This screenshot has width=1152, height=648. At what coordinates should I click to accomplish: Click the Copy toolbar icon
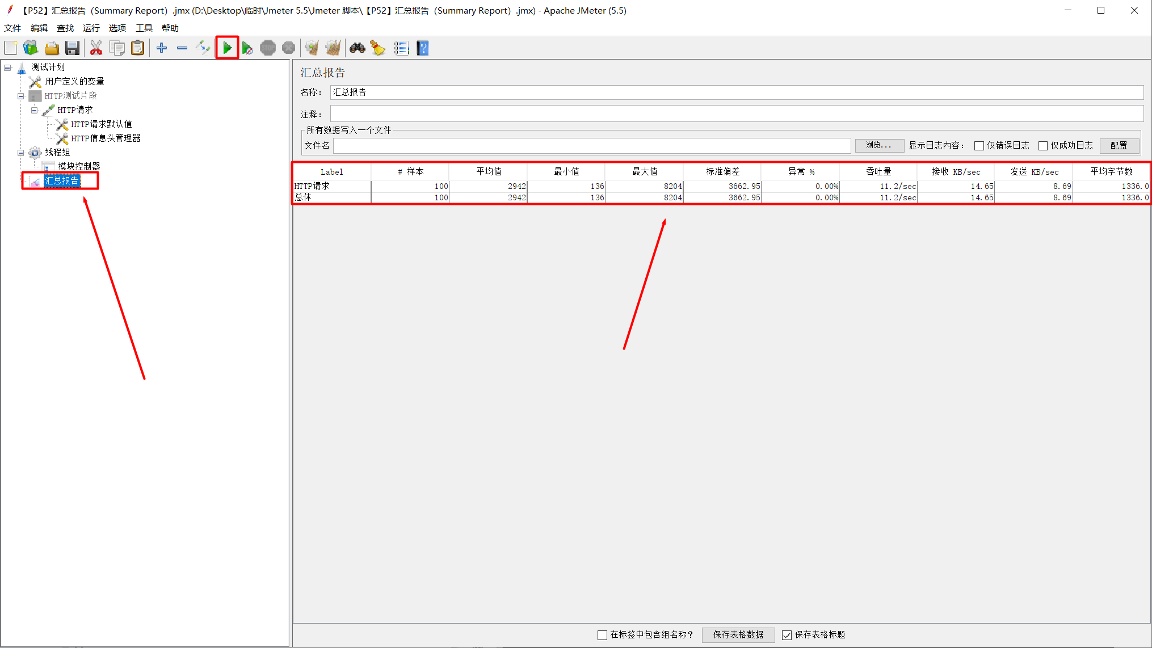point(117,48)
